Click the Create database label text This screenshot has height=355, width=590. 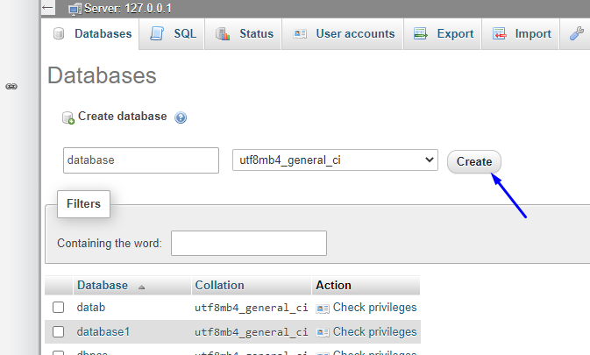click(x=122, y=117)
